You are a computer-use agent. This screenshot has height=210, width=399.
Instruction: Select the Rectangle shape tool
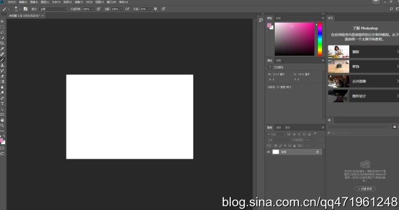coord(2,115)
